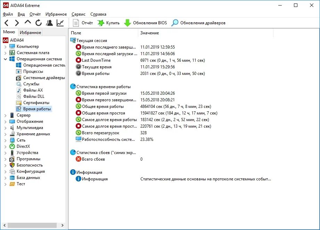The image size is (320, 230).
Task: Select the Всего сбоев row
Action: 109,159
